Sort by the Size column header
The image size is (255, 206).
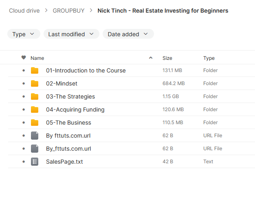(167, 58)
